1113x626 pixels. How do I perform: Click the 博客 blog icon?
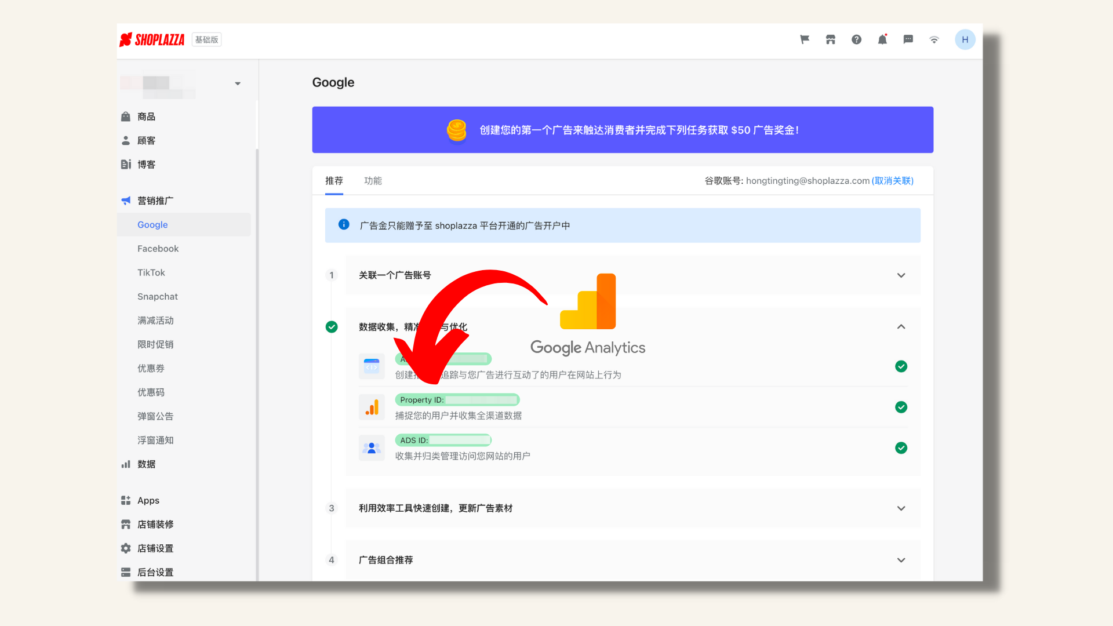coord(126,165)
